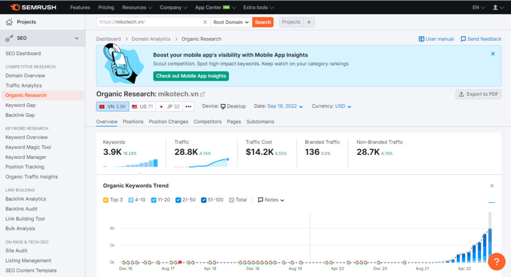Click Check out Mobile App Insights button

[191, 76]
